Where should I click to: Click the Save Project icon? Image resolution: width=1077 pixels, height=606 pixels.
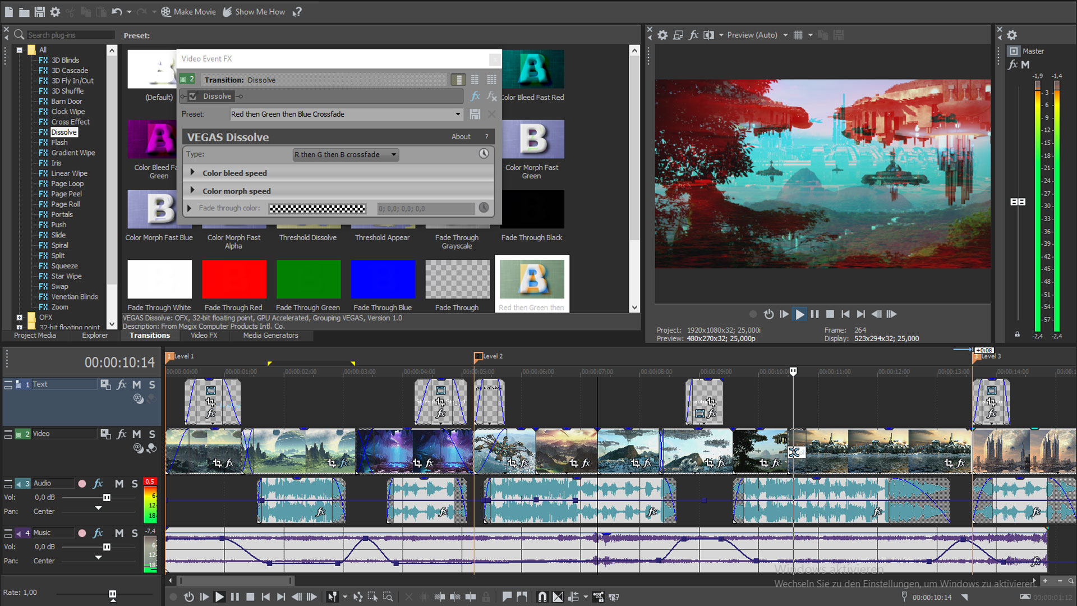(39, 11)
